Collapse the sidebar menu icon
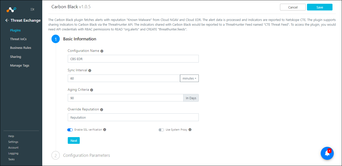The height and width of the screenshot is (166, 342). click(x=32, y=9)
